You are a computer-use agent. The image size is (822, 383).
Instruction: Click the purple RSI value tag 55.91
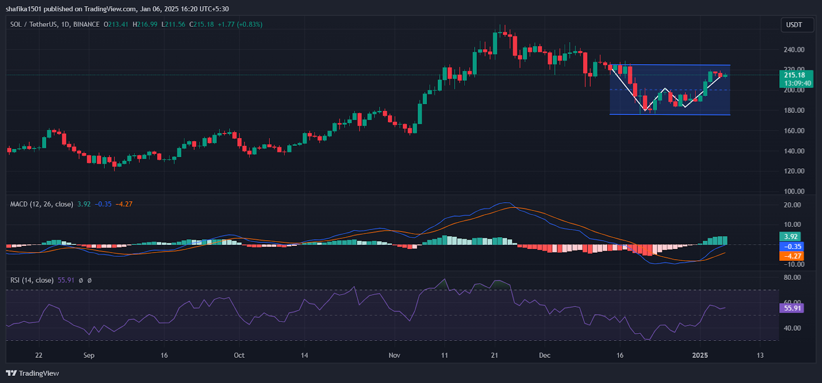point(792,308)
